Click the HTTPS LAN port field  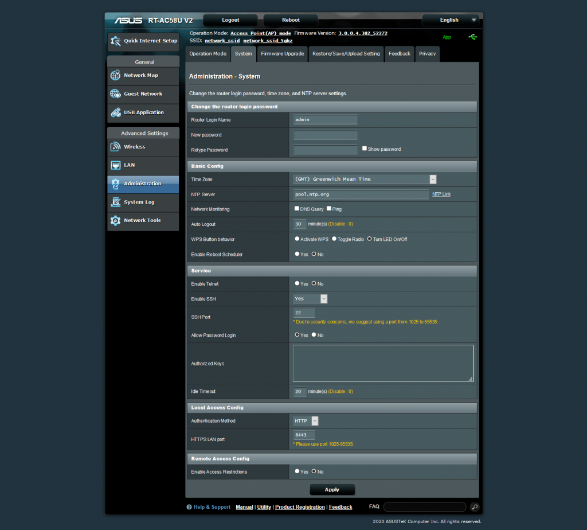[x=304, y=435]
